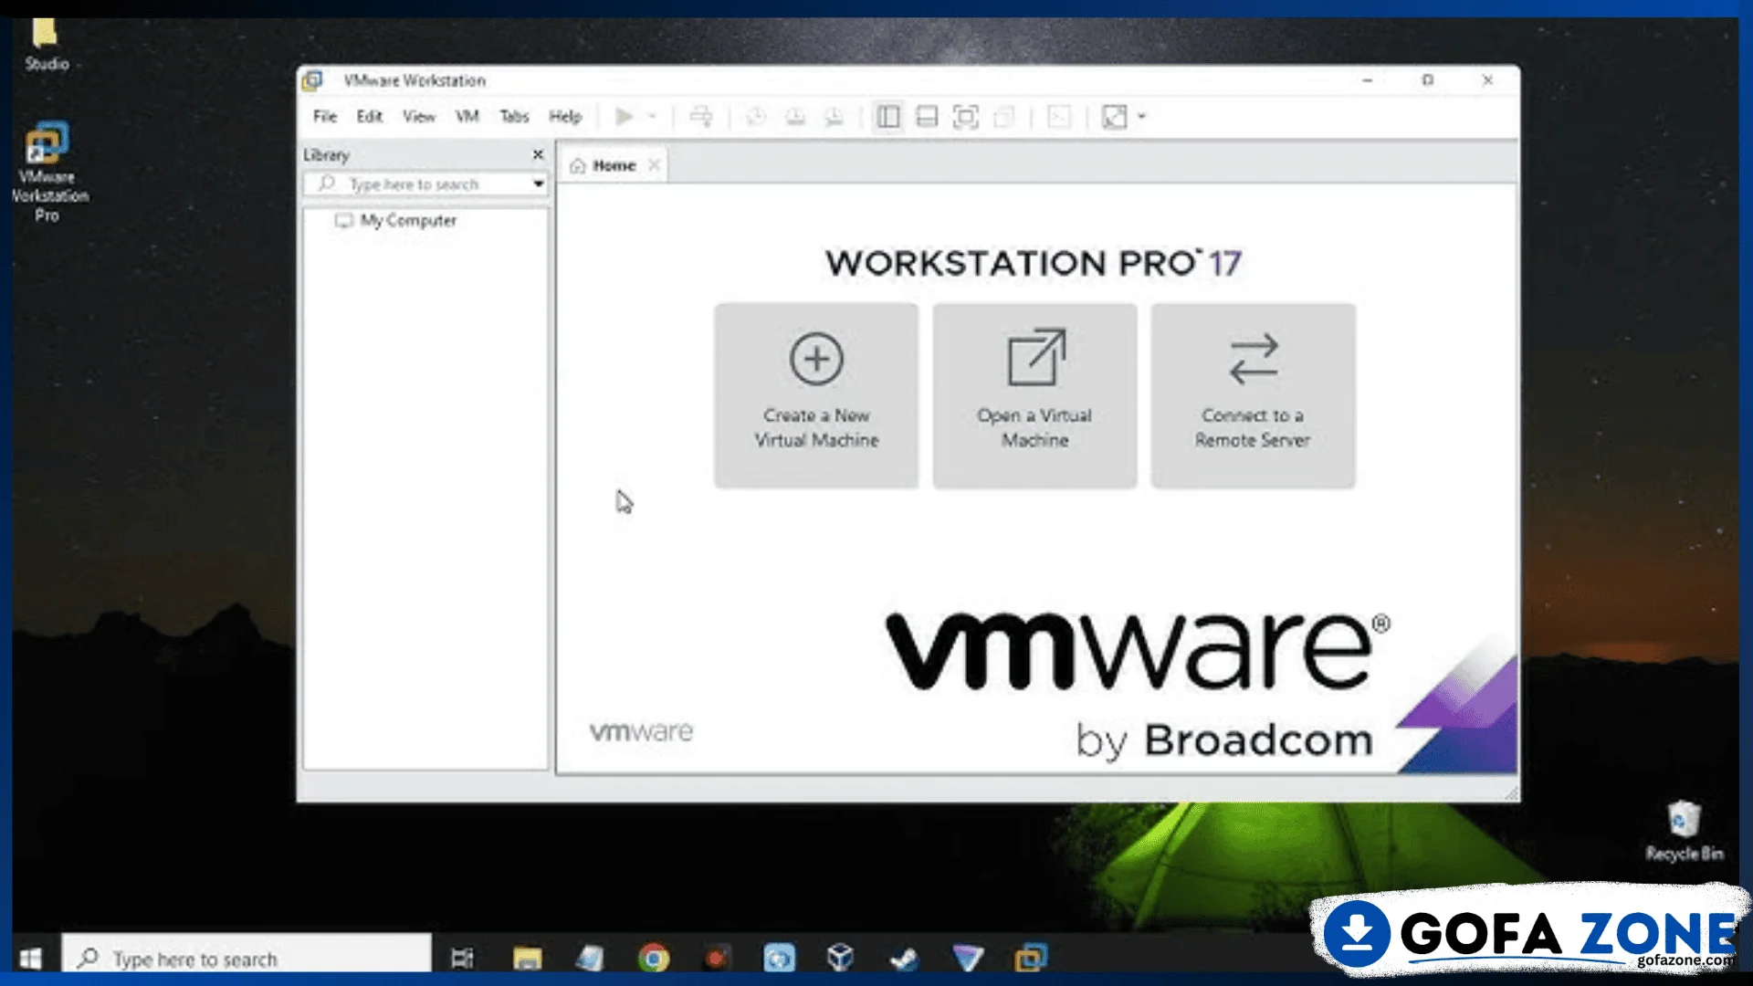
Task: Click the red record app taskbar icon
Action: click(716, 958)
